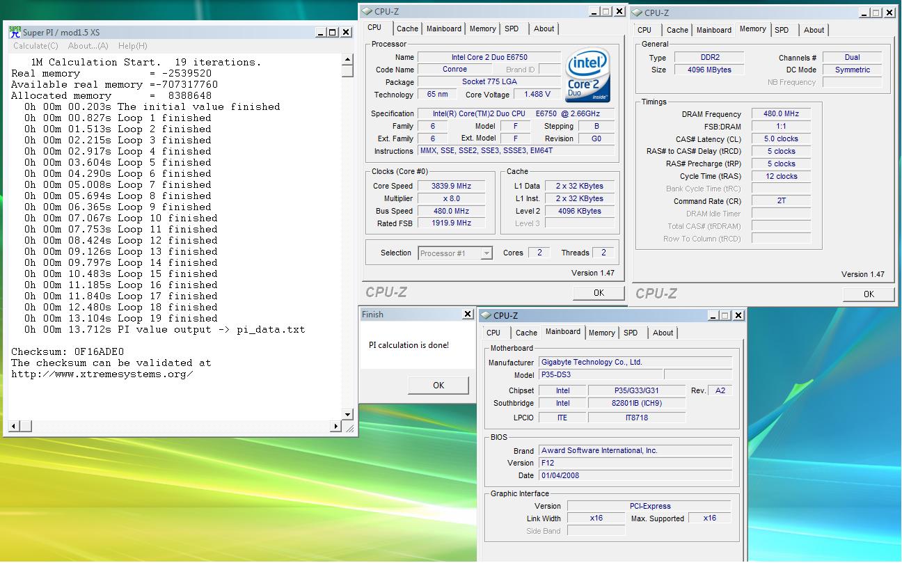Image resolution: width=902 pixels, height=563 pixels.
Task: Click the Super PI title bar icon
Action: pos(15,32)
